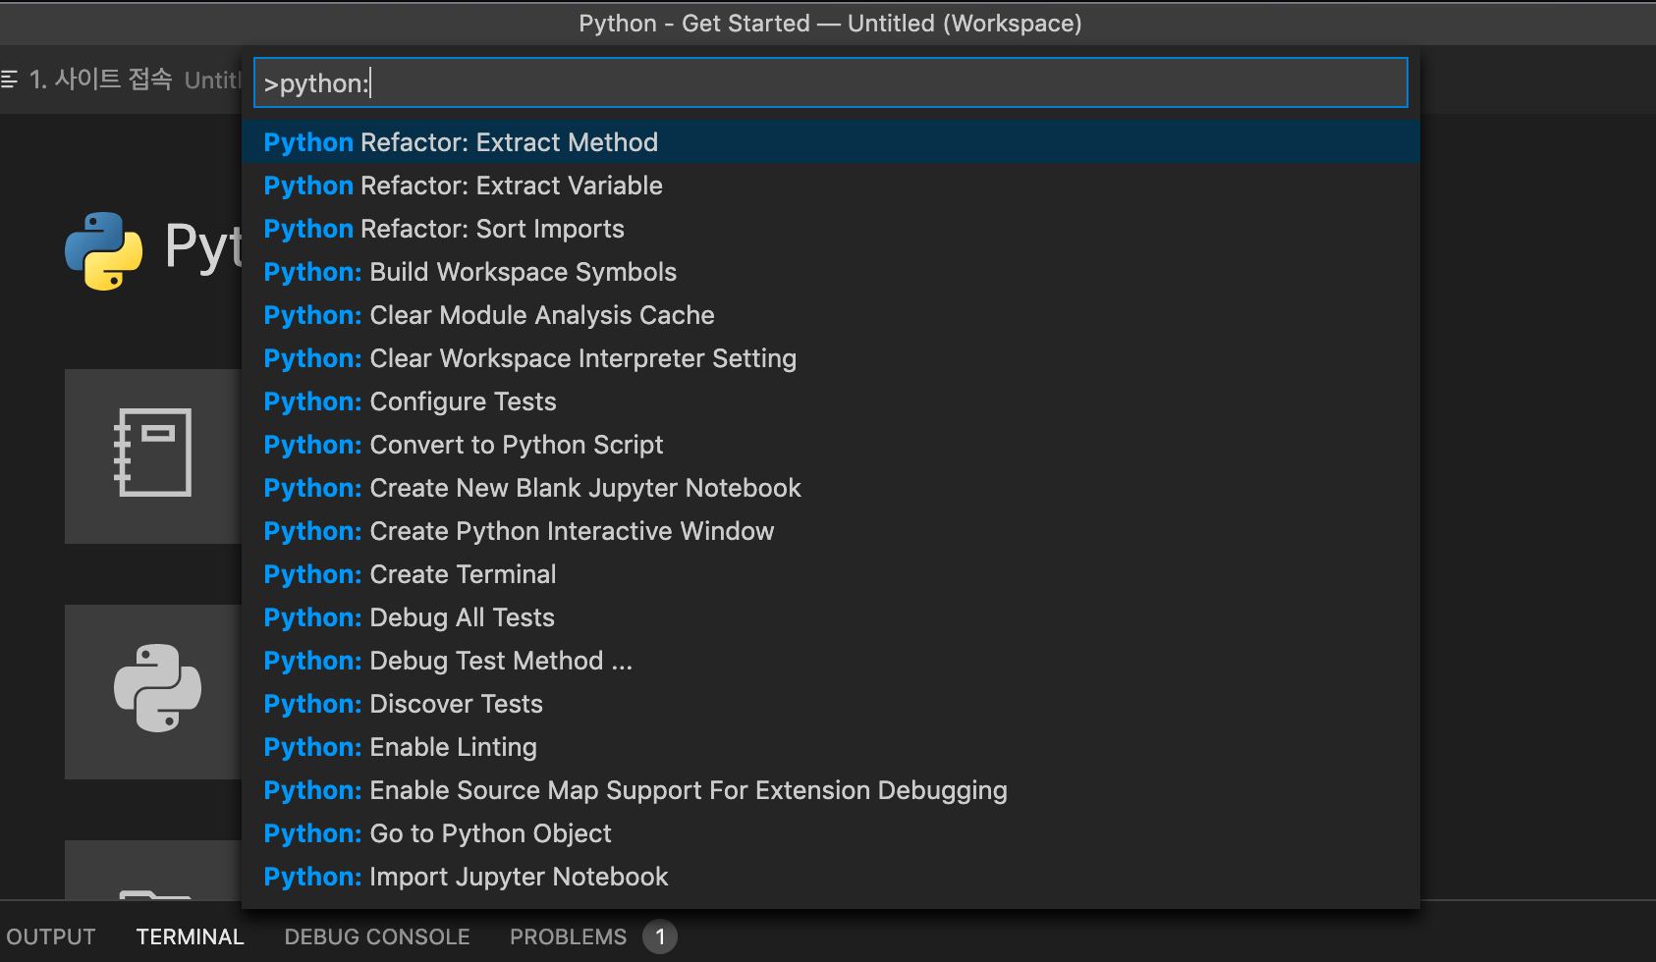Switch to the PROBLEMS tab
Image resolution: width=1656 pixels, height=962 pixels.
pyautogui.click(x=568, y=936)
